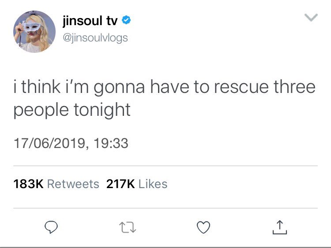View the 183K Retweets list

[56, 184]
